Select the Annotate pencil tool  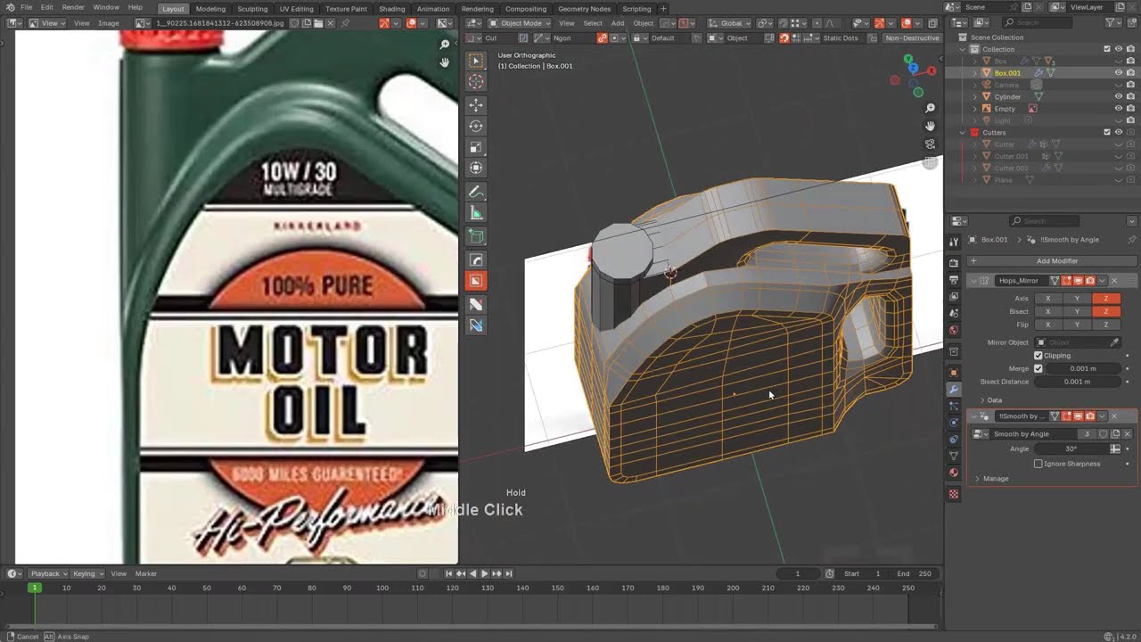pos(476,193)
